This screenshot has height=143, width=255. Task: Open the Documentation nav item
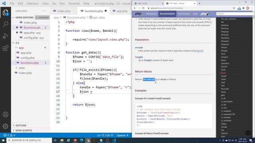[x=167, y=14]
